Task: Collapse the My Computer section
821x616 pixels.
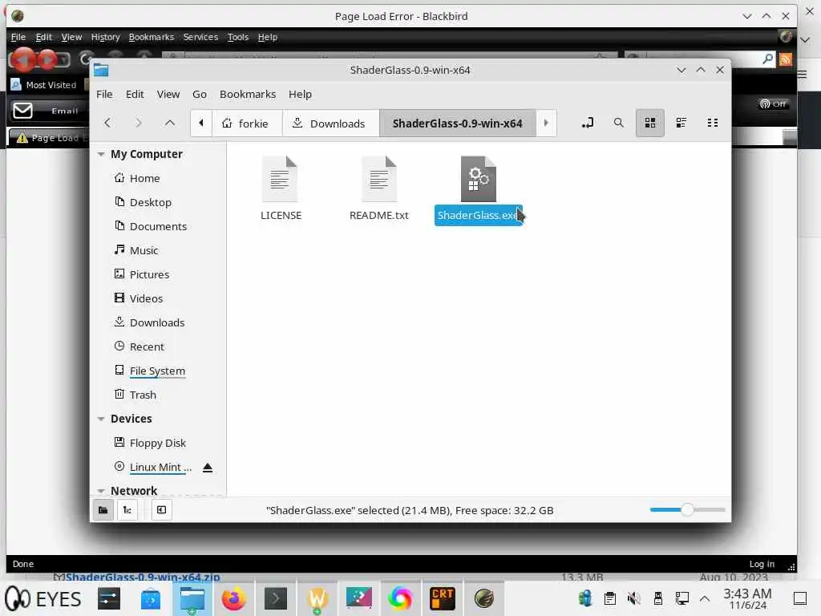Action: tap(100, 154)
